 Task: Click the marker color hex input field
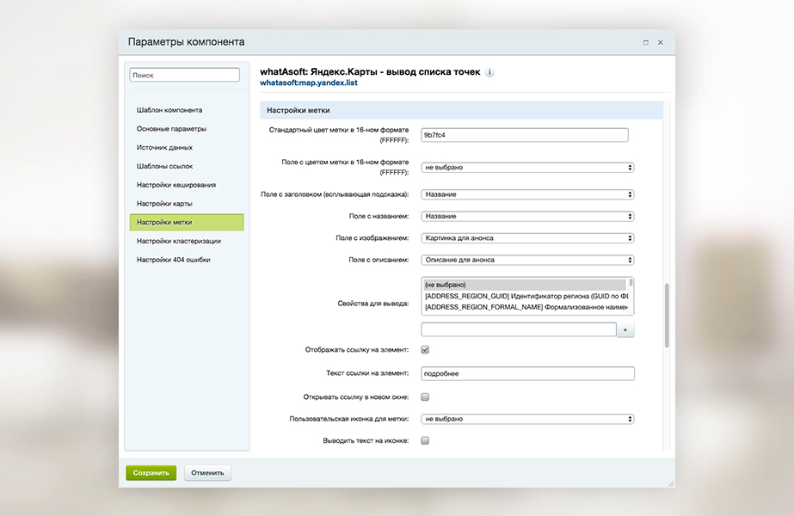524,135
